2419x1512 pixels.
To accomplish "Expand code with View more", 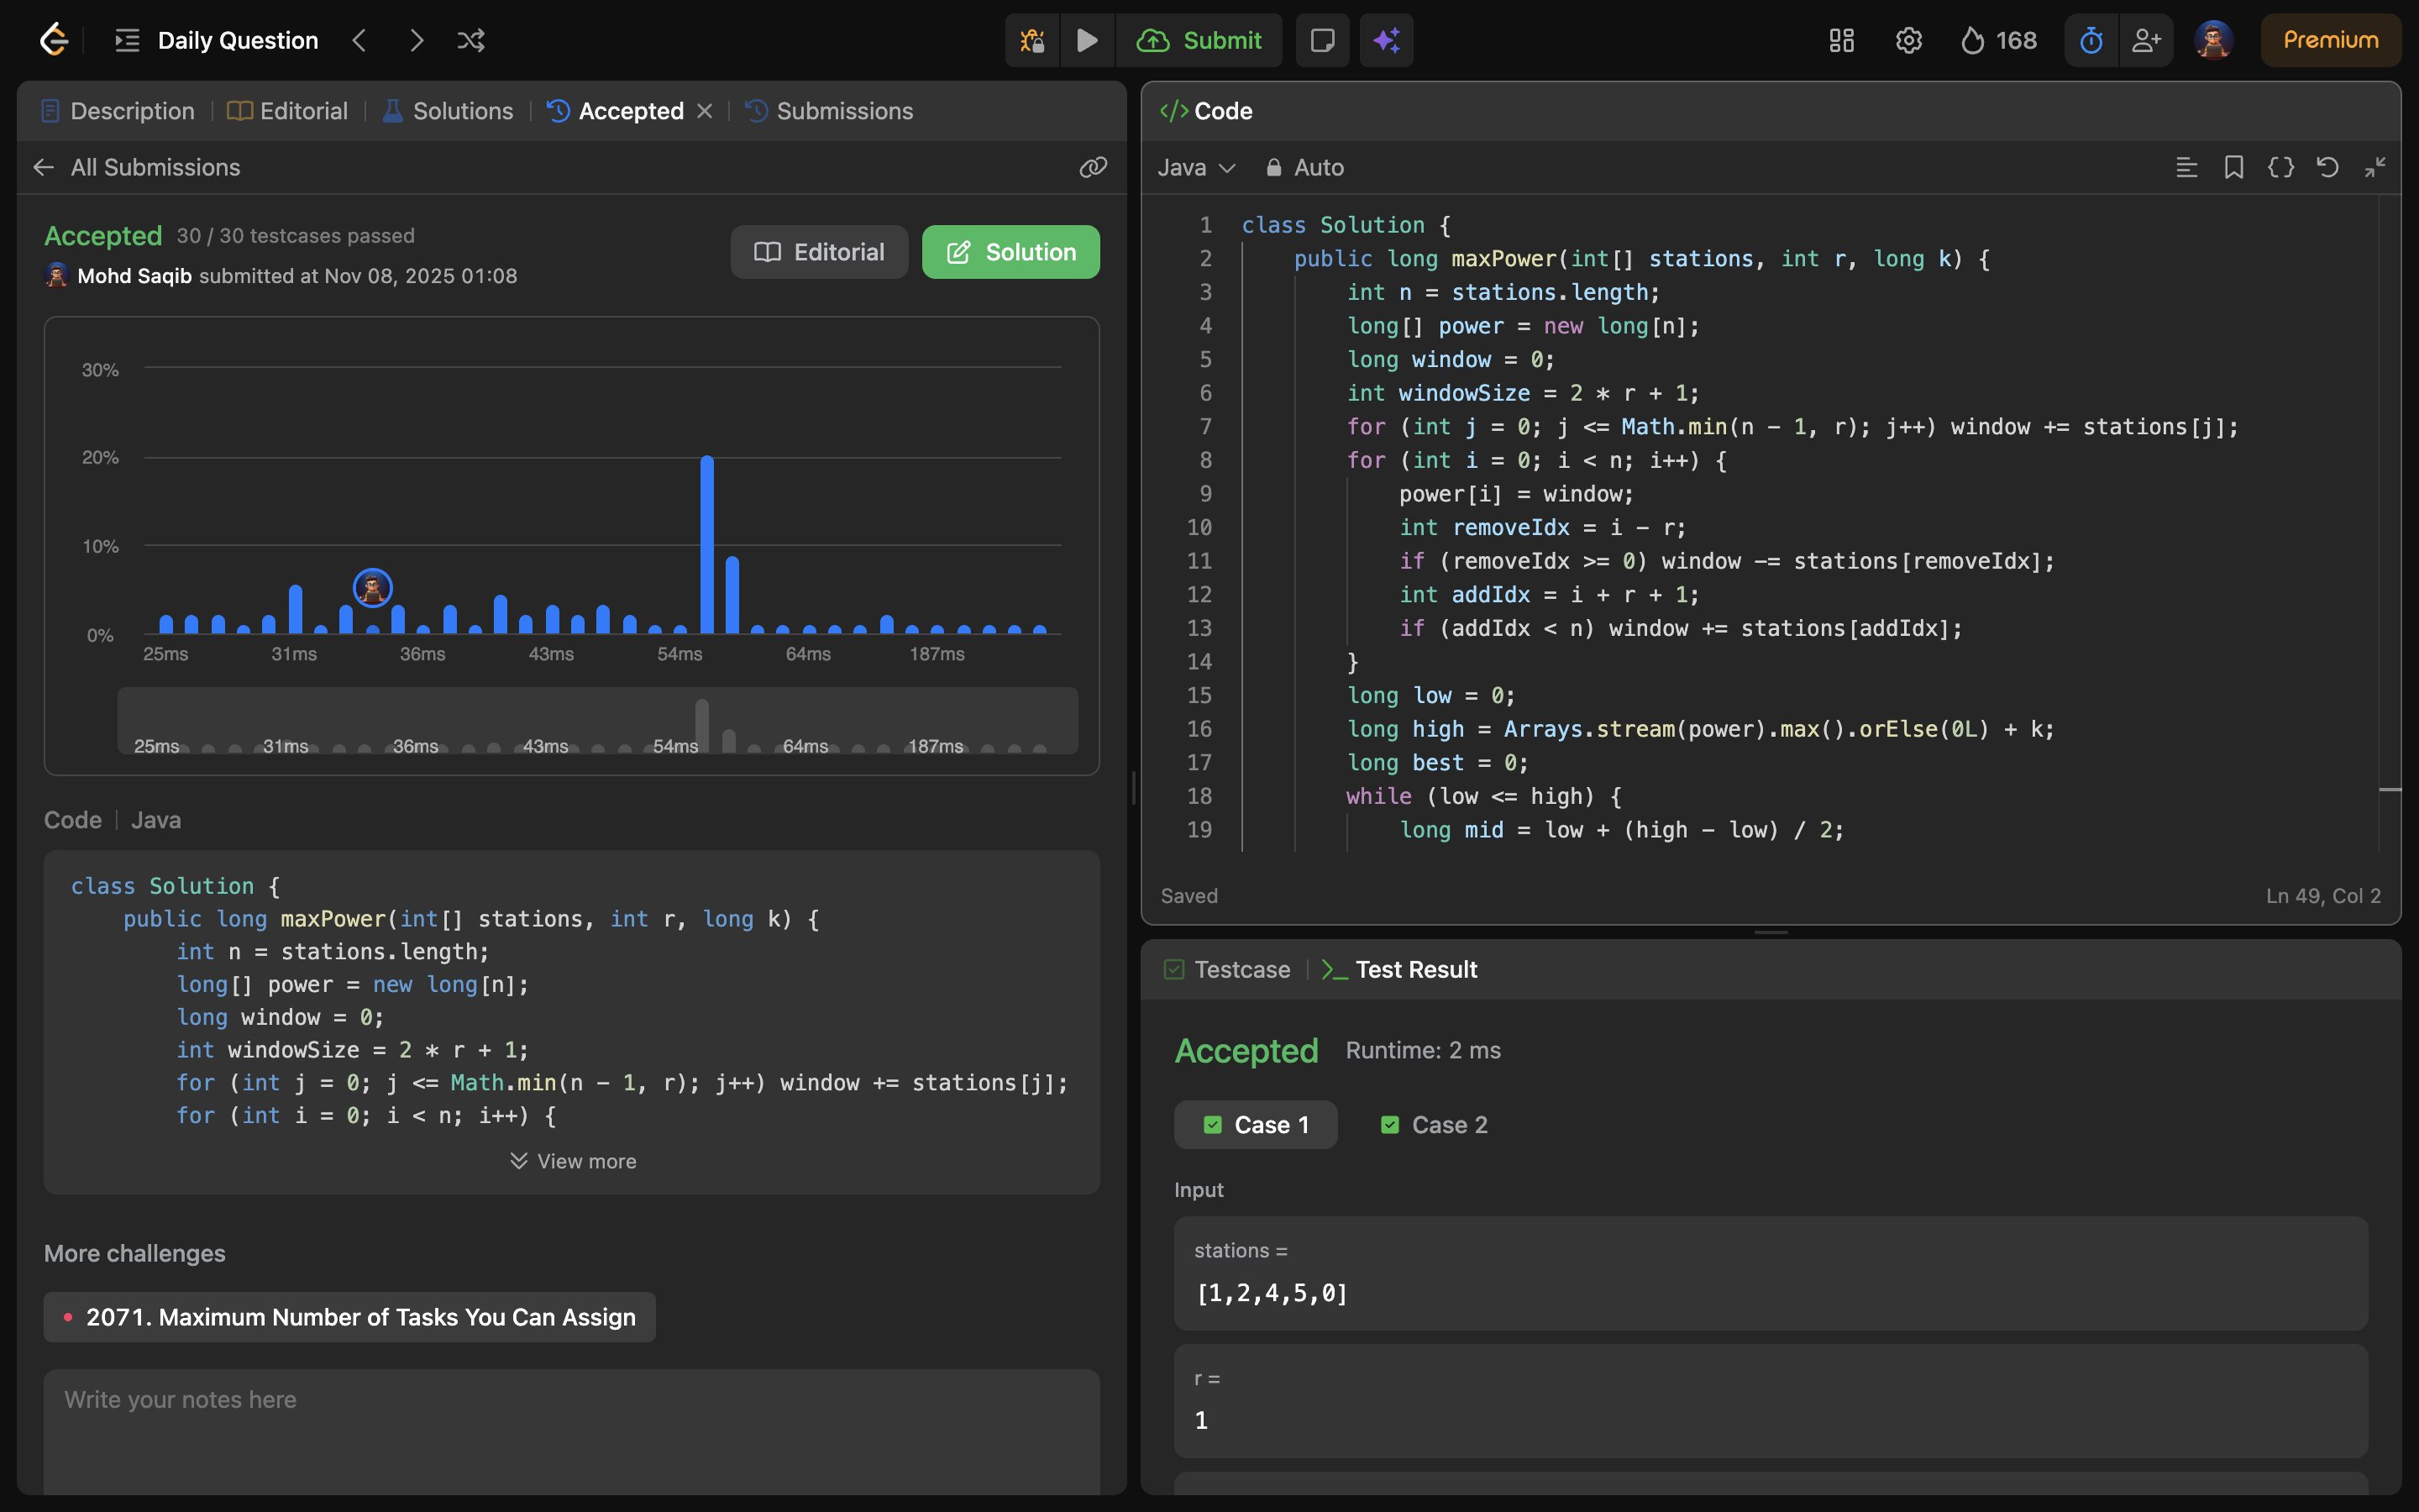I will tap(573, 1161).
